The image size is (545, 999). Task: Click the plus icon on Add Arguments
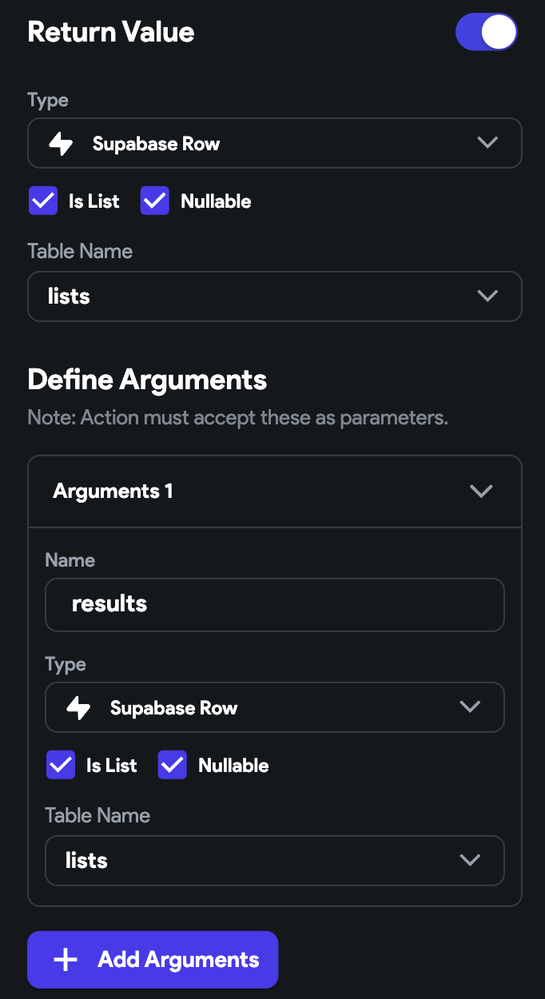point(65,960)
